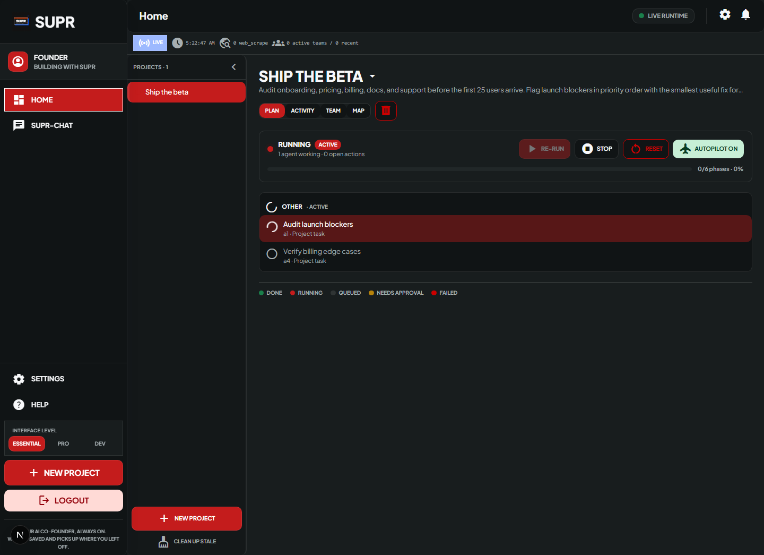
Task: Click the OTHER phase spinner icon
Action: 272,207
